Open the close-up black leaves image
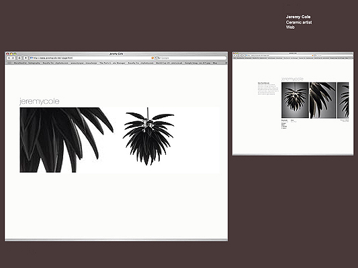The width and height of the screenshot is (358, 268). (66, 140)
